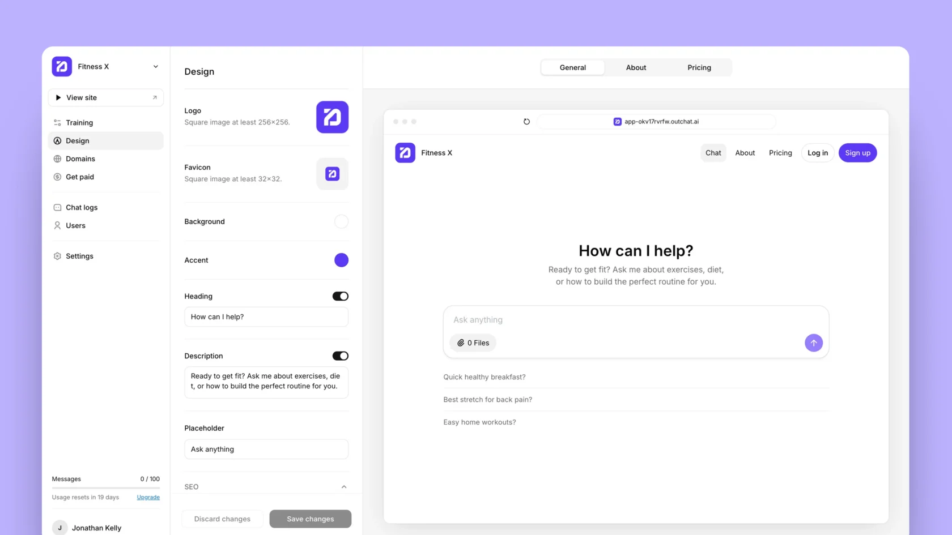The image size is (952, 535).
Task: Toggle the Heading switch off
Action: (x=340, y=296)
